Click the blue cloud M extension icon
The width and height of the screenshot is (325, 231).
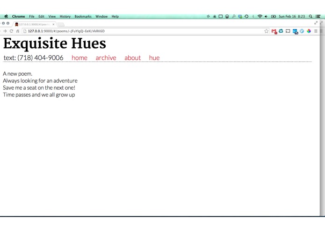coord(281,31)
